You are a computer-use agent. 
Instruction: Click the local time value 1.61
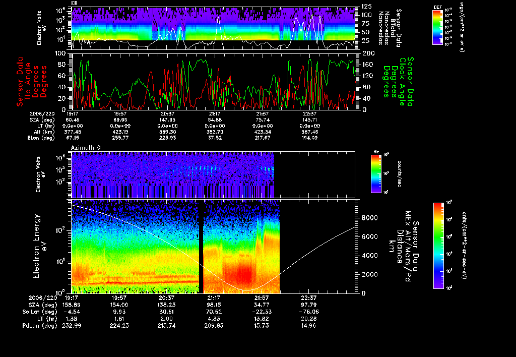[x=119, y=319]
